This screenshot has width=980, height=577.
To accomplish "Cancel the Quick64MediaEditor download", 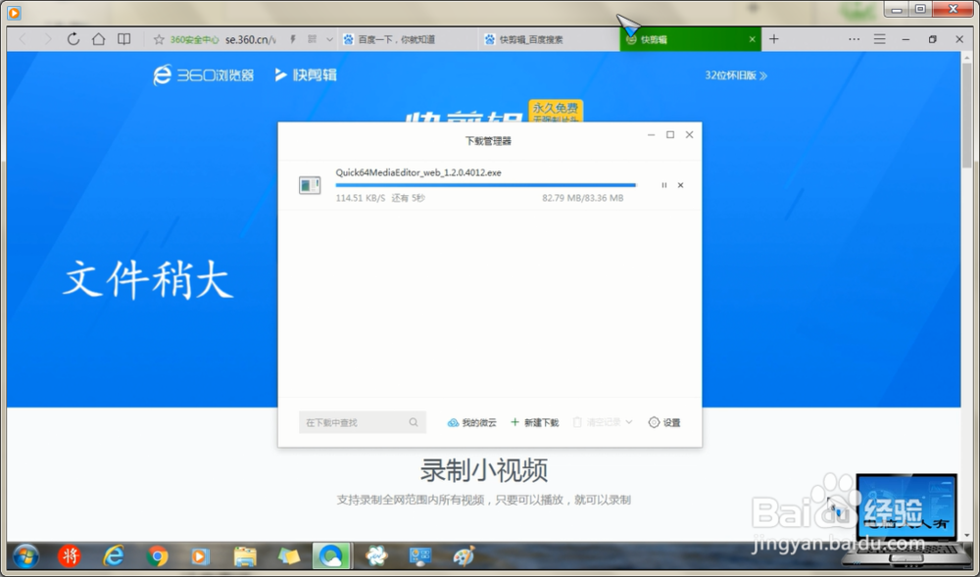I will coord(681,185).
